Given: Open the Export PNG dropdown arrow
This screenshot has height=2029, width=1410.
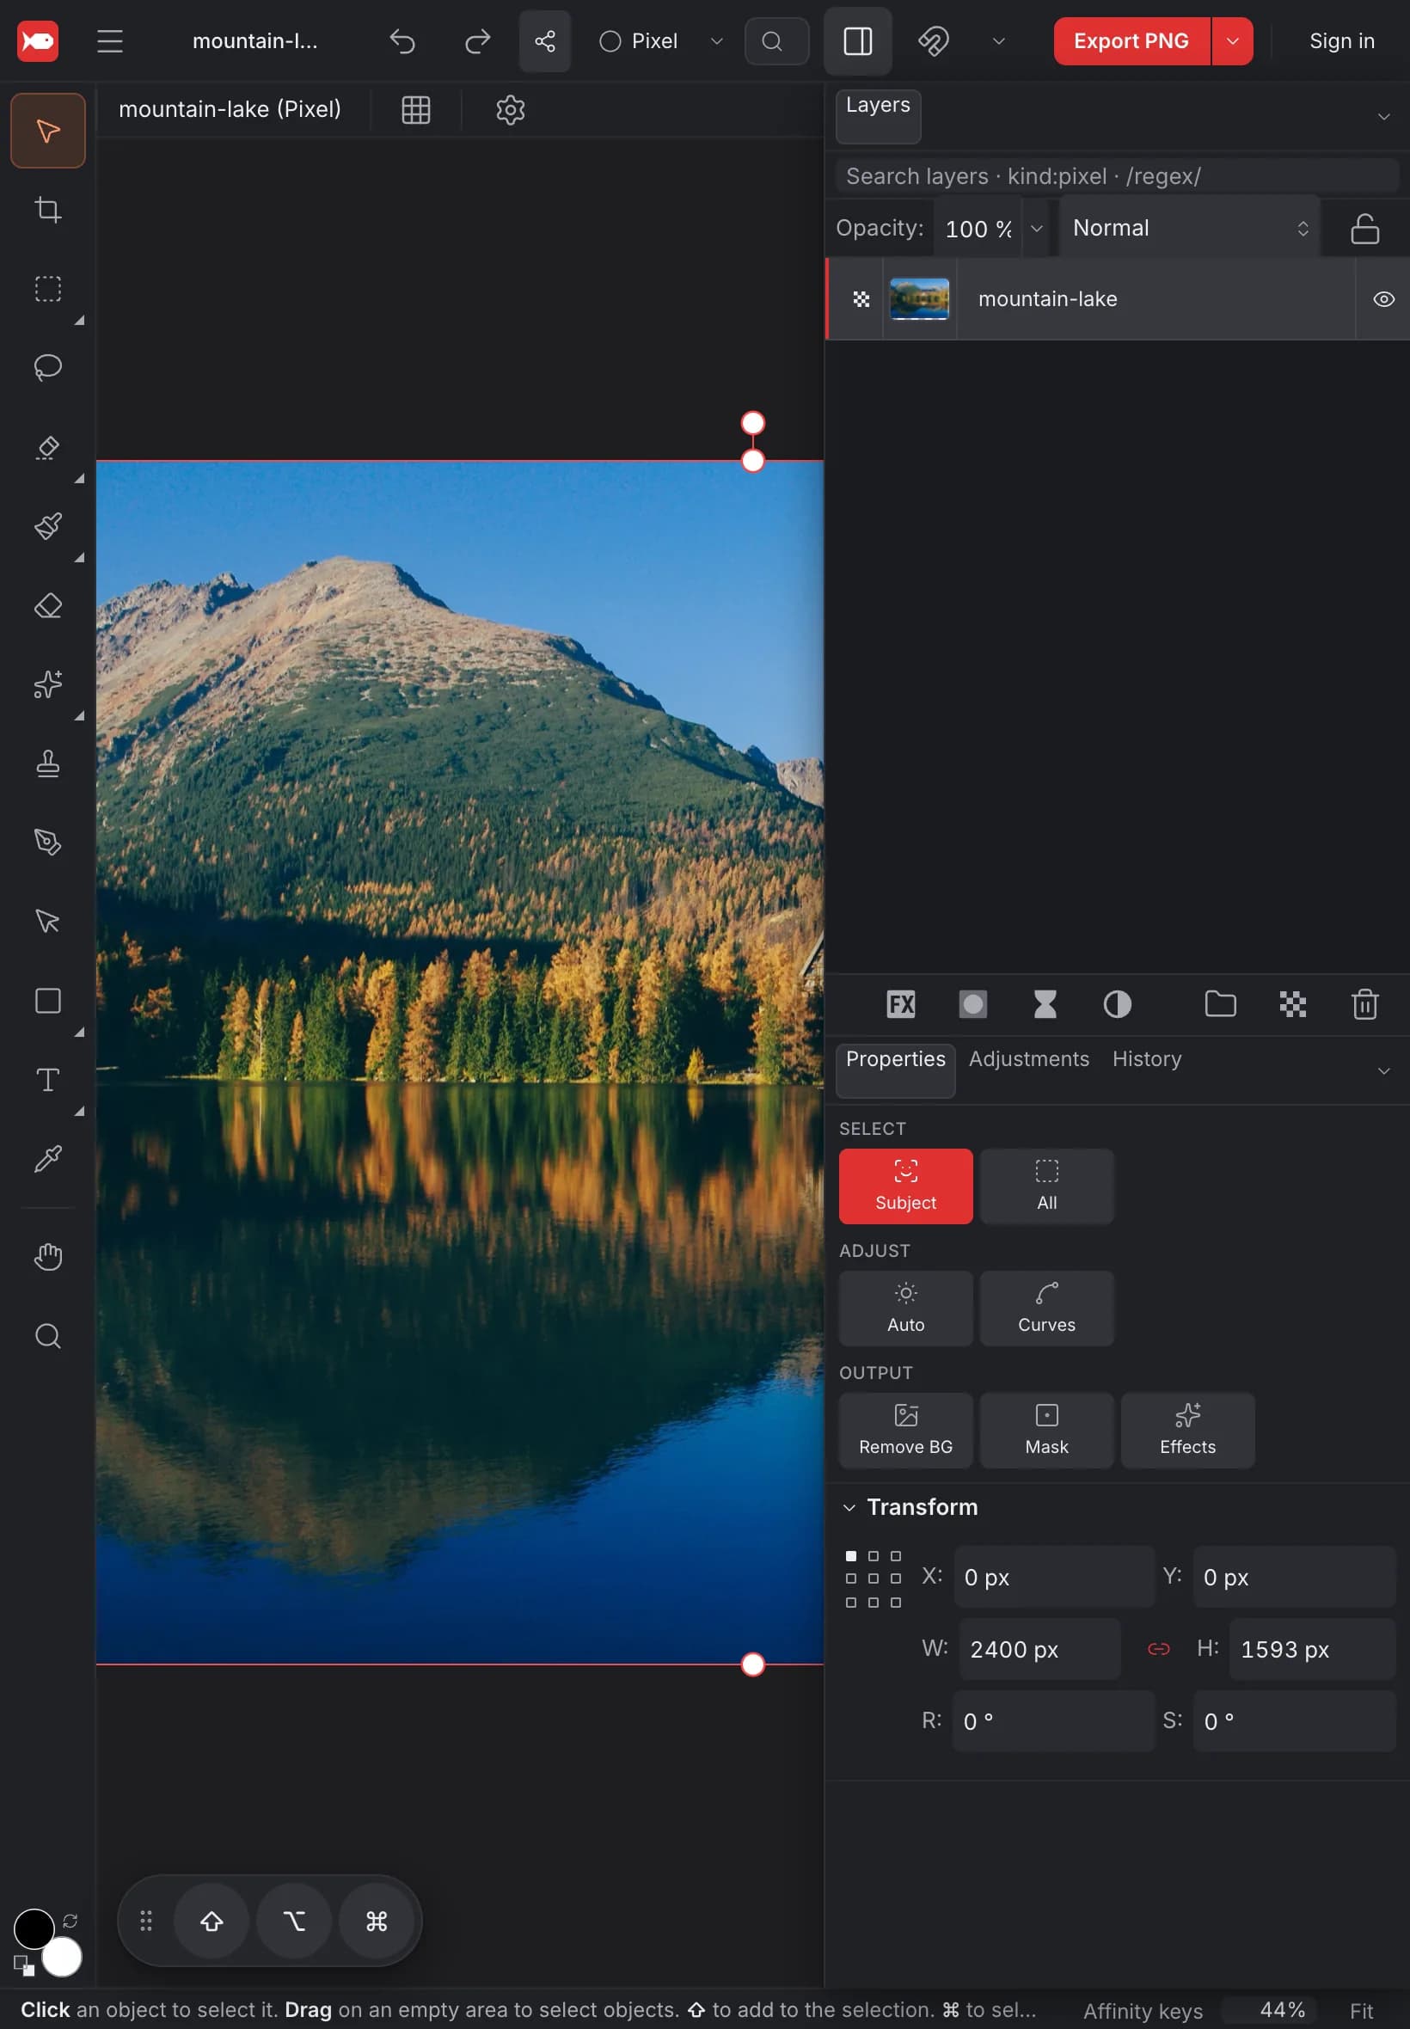Looking at the screenshot, I should [x=1231, y=41].
